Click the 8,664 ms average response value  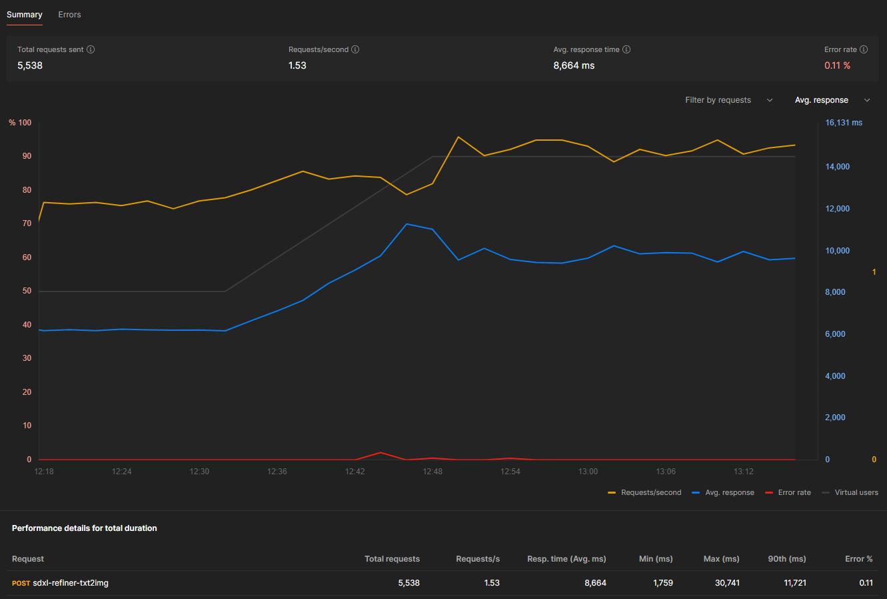(x=574, y=65)
